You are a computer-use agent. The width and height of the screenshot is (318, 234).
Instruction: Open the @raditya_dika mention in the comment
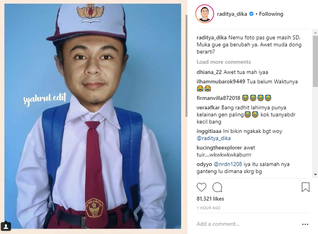point(214,138)
